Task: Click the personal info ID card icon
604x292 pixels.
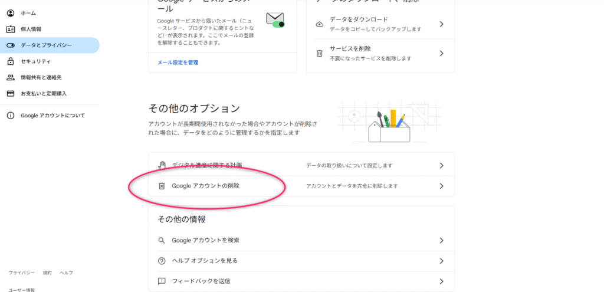Action: pos(11,29)
